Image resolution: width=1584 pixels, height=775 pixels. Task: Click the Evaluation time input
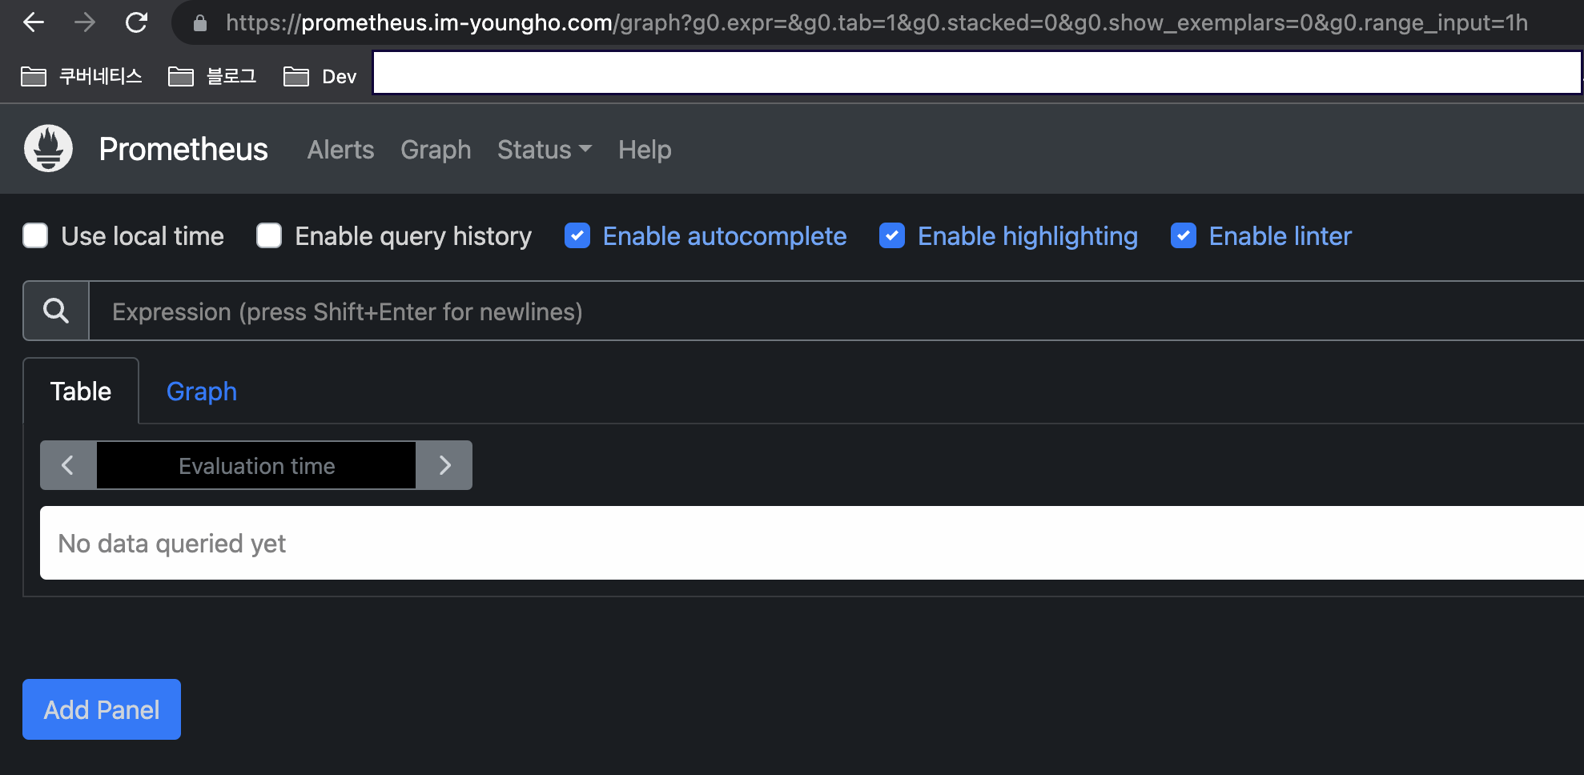click(x=256, y=465)
